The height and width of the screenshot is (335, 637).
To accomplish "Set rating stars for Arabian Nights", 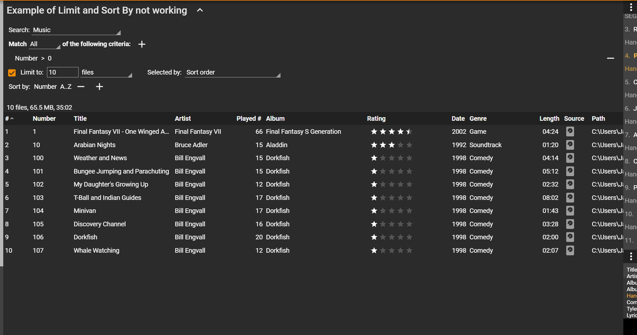I will coord(391,145).
